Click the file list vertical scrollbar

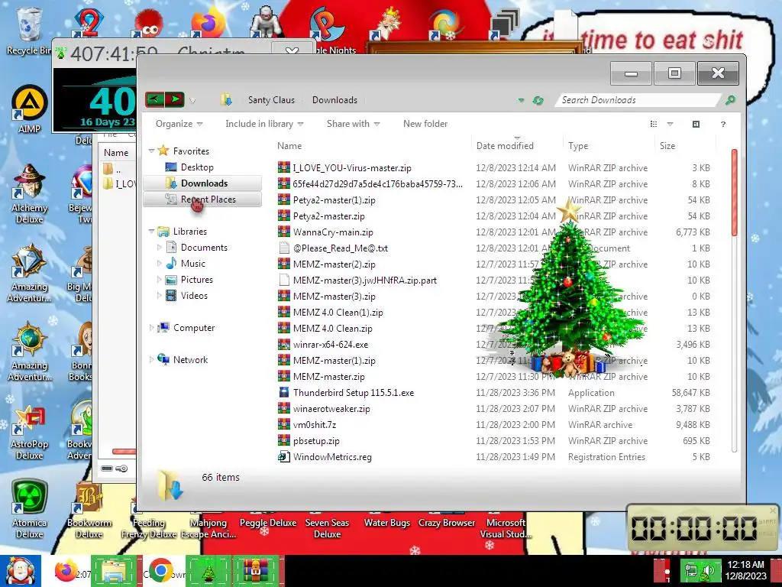(734, 193)
